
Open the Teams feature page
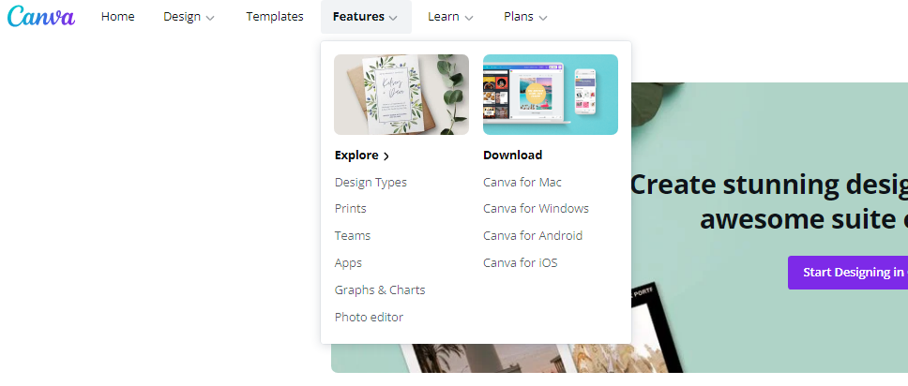[352, 235]
